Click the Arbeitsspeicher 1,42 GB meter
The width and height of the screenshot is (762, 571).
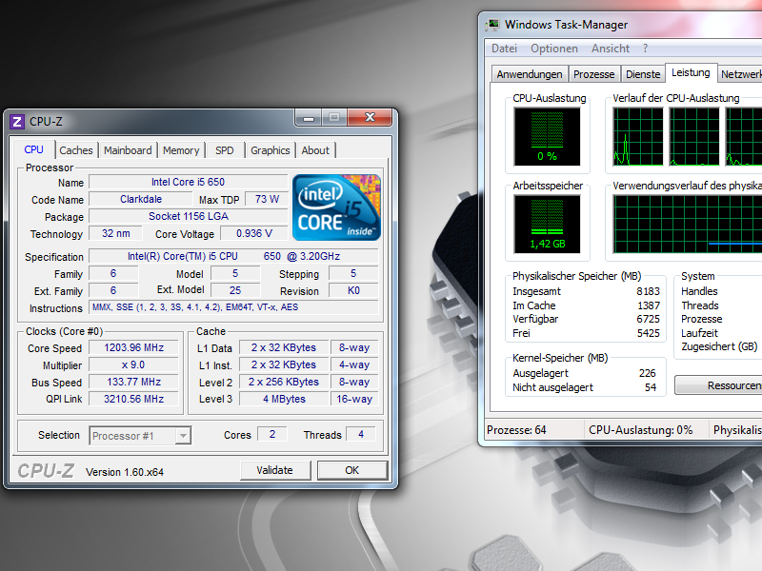(x=547, y=224)
